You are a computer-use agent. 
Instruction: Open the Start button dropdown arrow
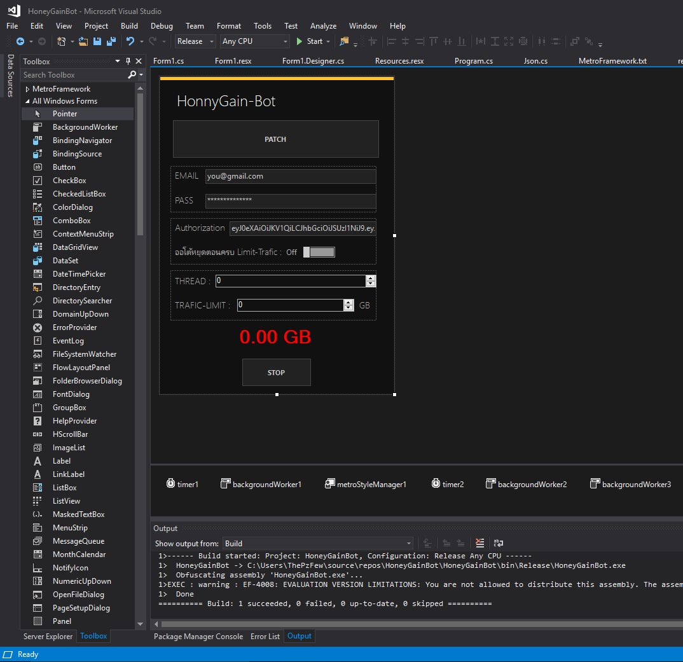(328, 41)
